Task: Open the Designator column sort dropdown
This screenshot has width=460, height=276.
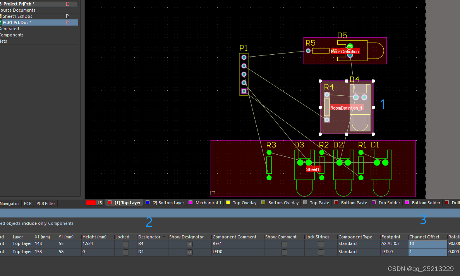Action: click(164, 236)
